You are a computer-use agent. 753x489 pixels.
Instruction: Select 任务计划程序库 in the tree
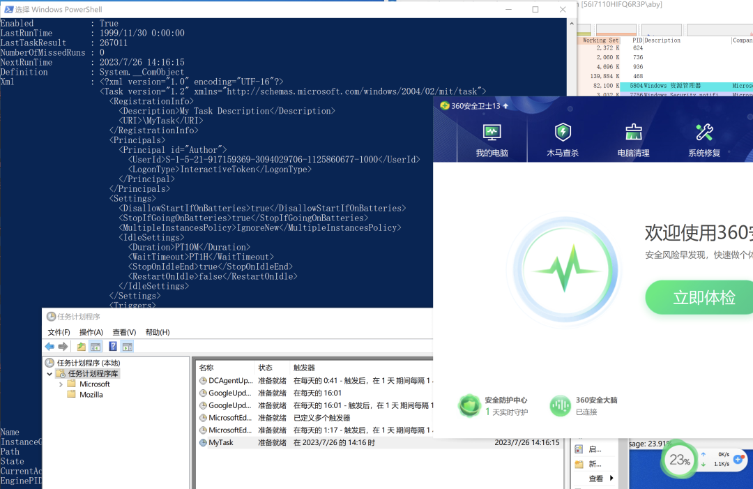[x=93, y=374]
